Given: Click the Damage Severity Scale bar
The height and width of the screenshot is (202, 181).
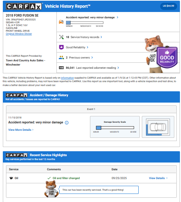Looking at the screenshot, I should (115, 128).
